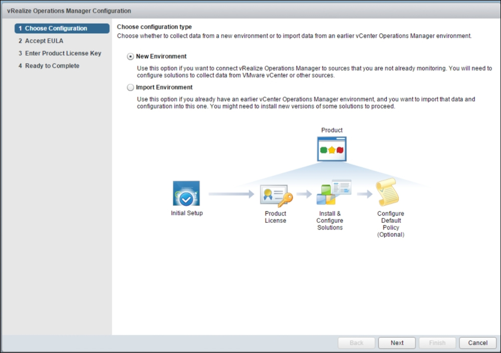Click the 'Initial Setup' diagram caption
The height and width of the screenshot is (353, 501).
(186, 213)
